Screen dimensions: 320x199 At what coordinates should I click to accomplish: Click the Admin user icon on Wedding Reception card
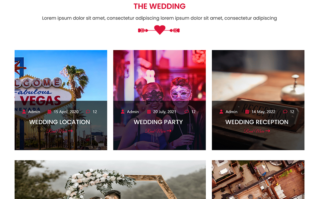click(221, 112)
